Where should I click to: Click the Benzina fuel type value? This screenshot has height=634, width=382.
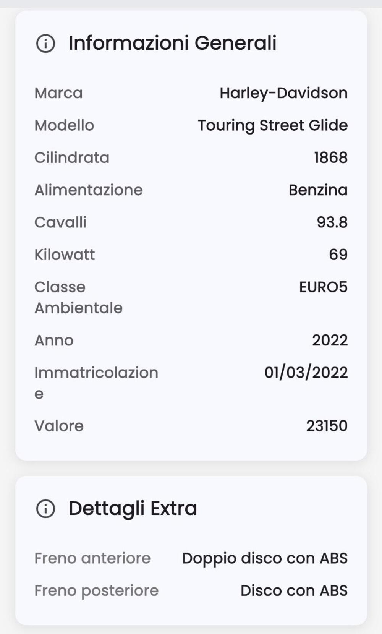(x=318, y=190)
